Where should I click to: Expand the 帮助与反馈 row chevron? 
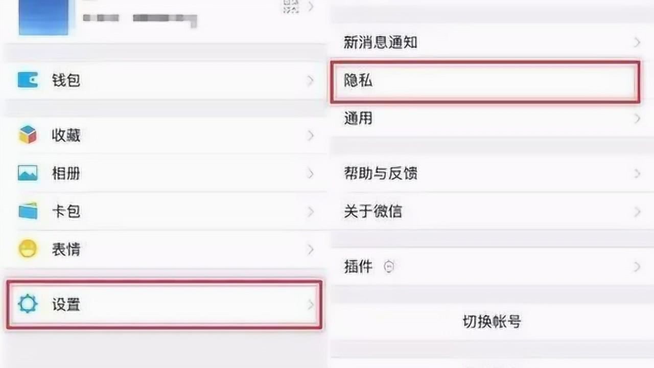pyautogui.click(x=637, y=173)
